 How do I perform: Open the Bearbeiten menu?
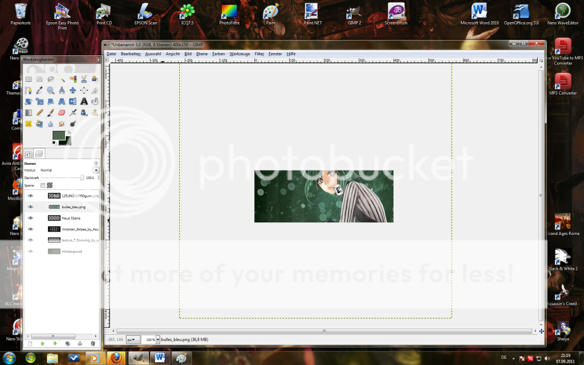tap(131, 54)
